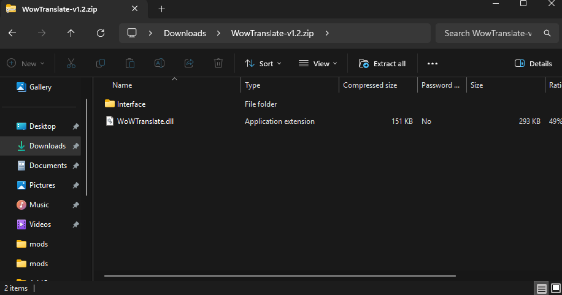
Task: Click the pin icon beside Videos
Action: click(75, 224)
